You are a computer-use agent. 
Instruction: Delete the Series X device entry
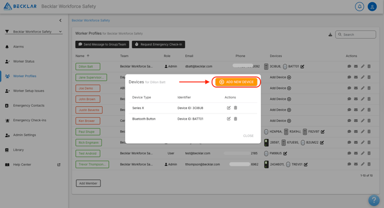236,108
